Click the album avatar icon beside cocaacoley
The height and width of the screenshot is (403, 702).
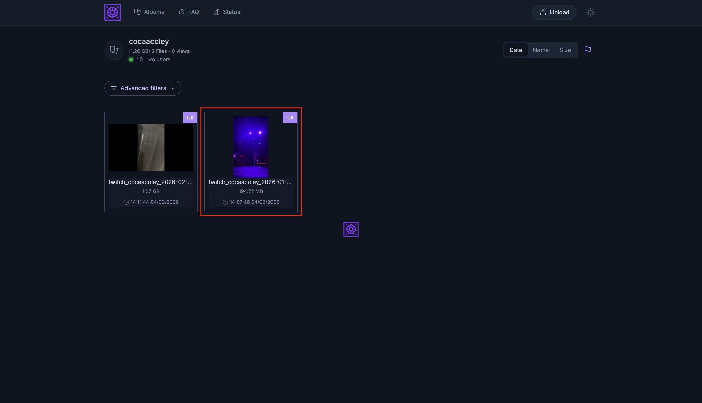coord(113,50)
